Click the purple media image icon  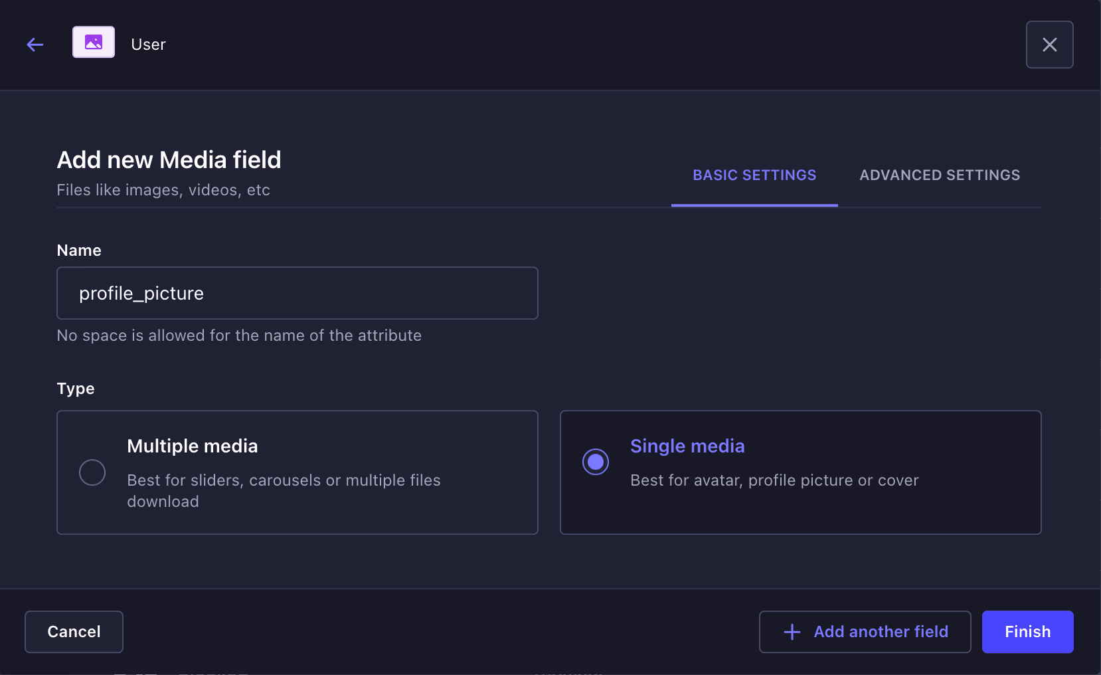point(94,43)
